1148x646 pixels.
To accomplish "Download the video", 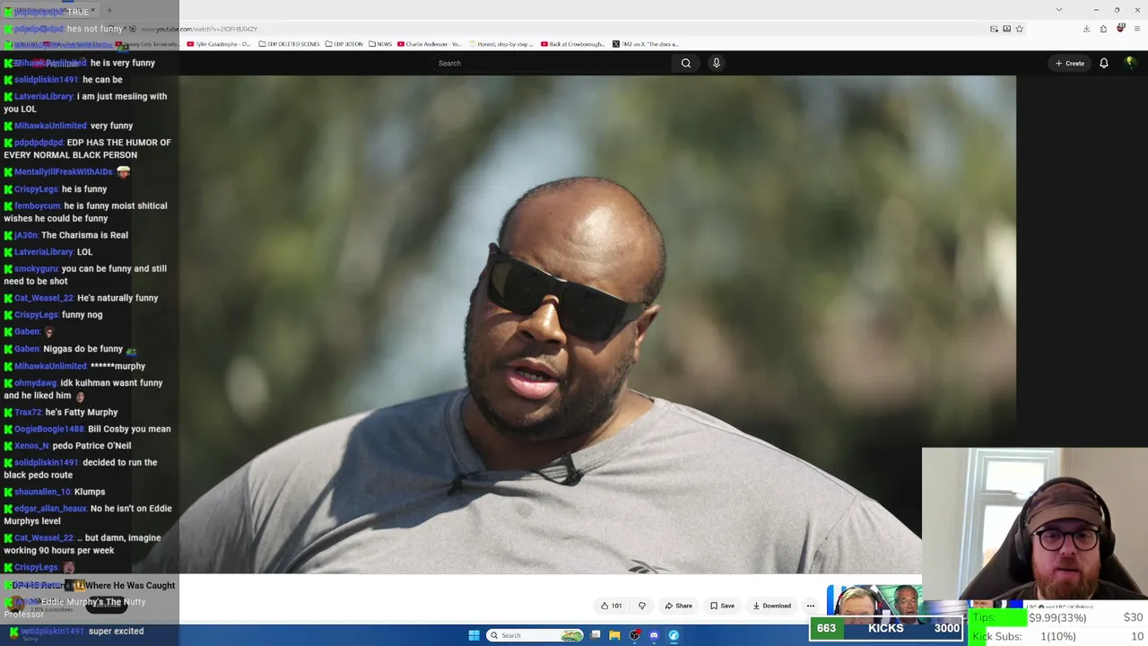I will click(x=772, y=606).
